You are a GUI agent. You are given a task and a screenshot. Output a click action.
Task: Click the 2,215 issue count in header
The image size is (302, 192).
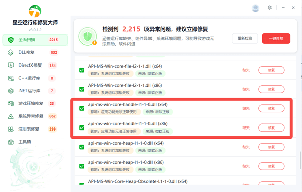(131, 29)
